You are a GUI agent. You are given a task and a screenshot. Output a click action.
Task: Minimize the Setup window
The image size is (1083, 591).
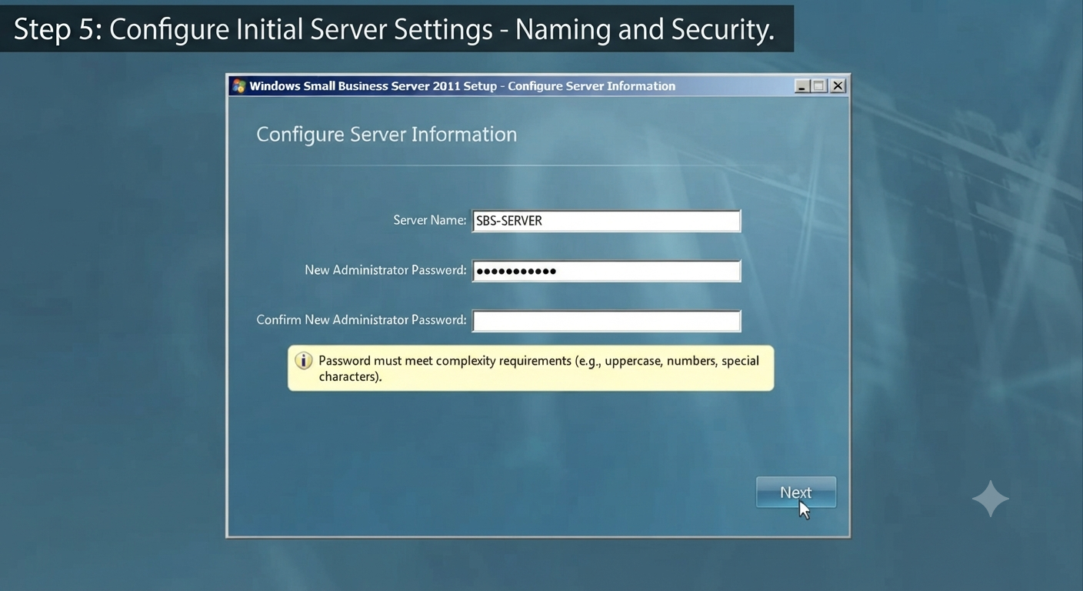tap(802, 86)
